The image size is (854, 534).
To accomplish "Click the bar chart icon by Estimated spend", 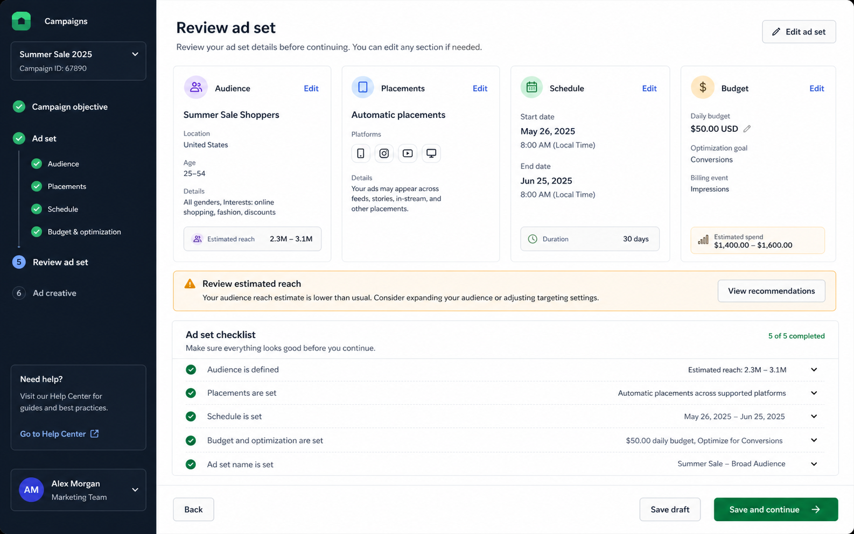I will pos(703,240).
